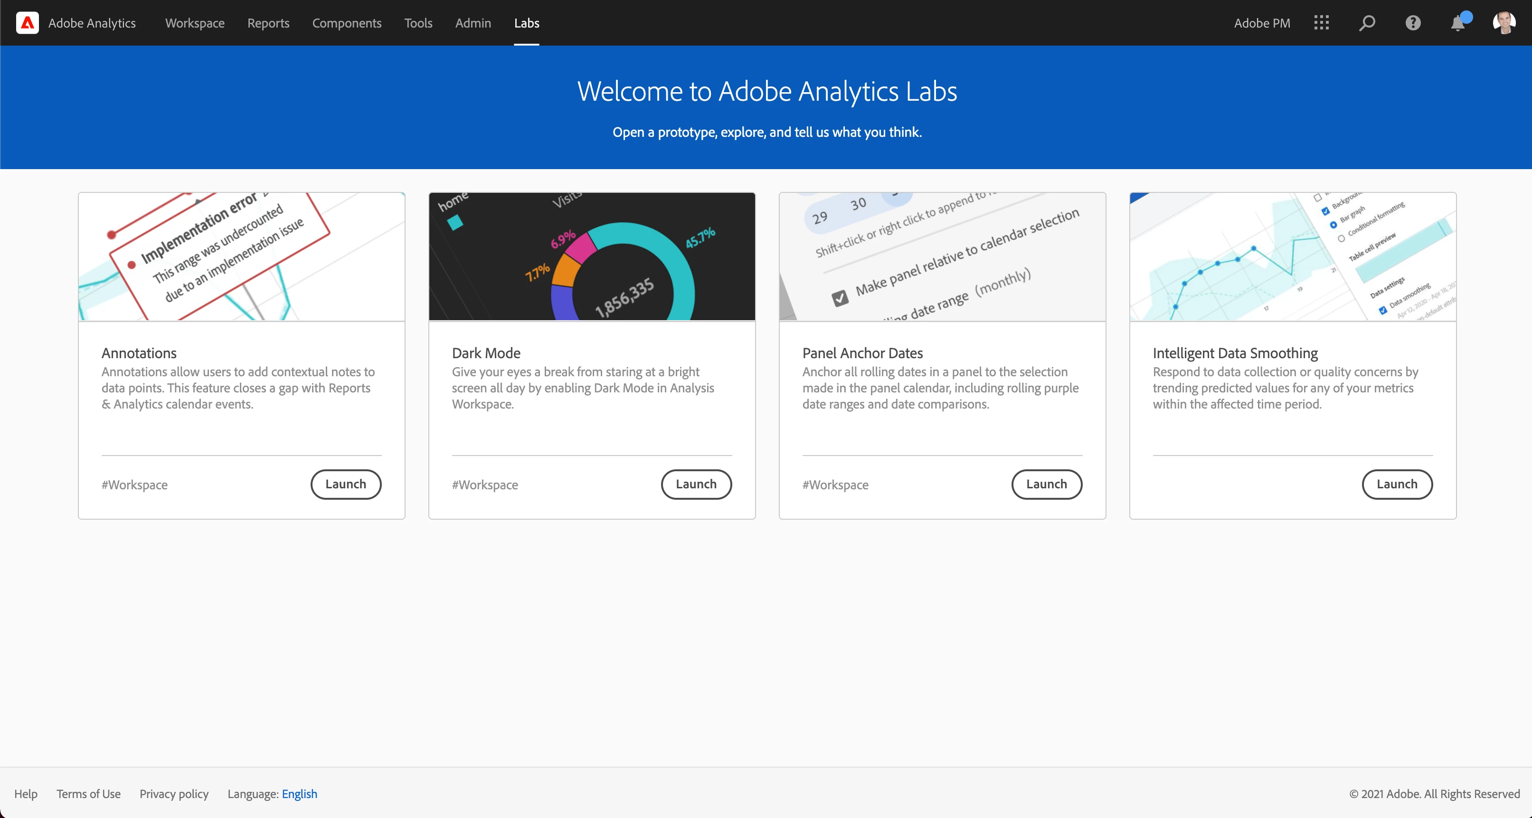1532x818 pixels.
Task: Expand the Tools menu
Action: (418, 23)
